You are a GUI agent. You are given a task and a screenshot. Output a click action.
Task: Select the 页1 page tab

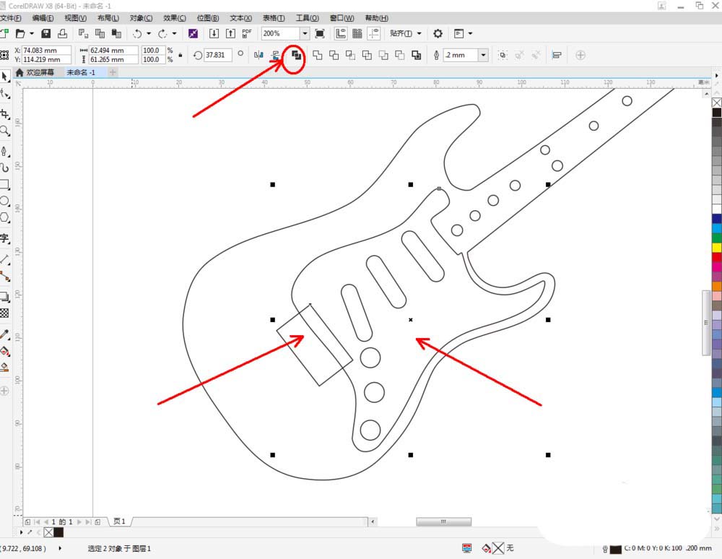[119, 521]
